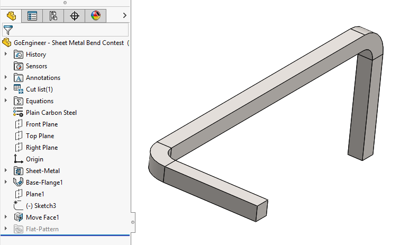
Task: Expand Cut list(1)
Action: click(6, 89)
